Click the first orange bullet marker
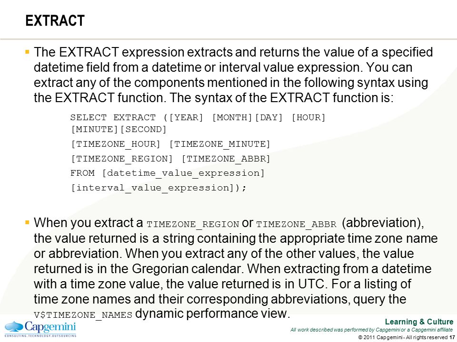 27,52
